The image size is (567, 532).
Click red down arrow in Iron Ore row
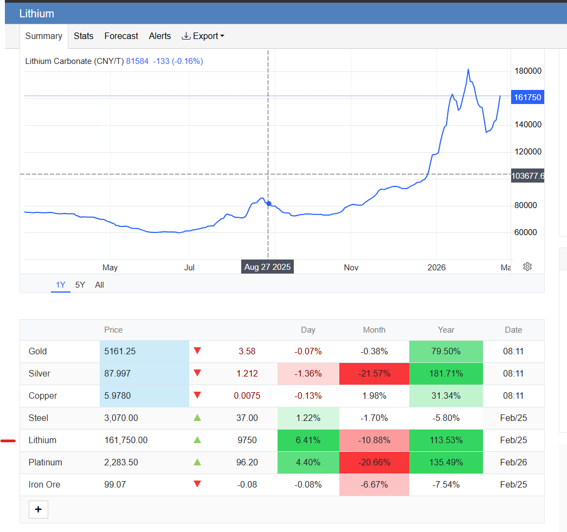[197, 484]
